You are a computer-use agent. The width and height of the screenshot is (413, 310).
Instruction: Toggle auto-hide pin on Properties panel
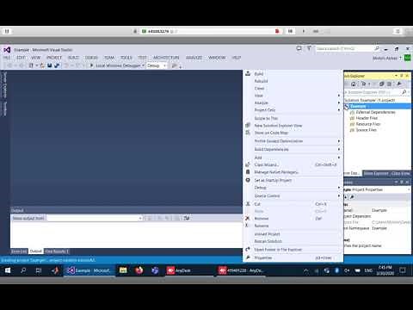pyautogui.click(x=402, y=183)
